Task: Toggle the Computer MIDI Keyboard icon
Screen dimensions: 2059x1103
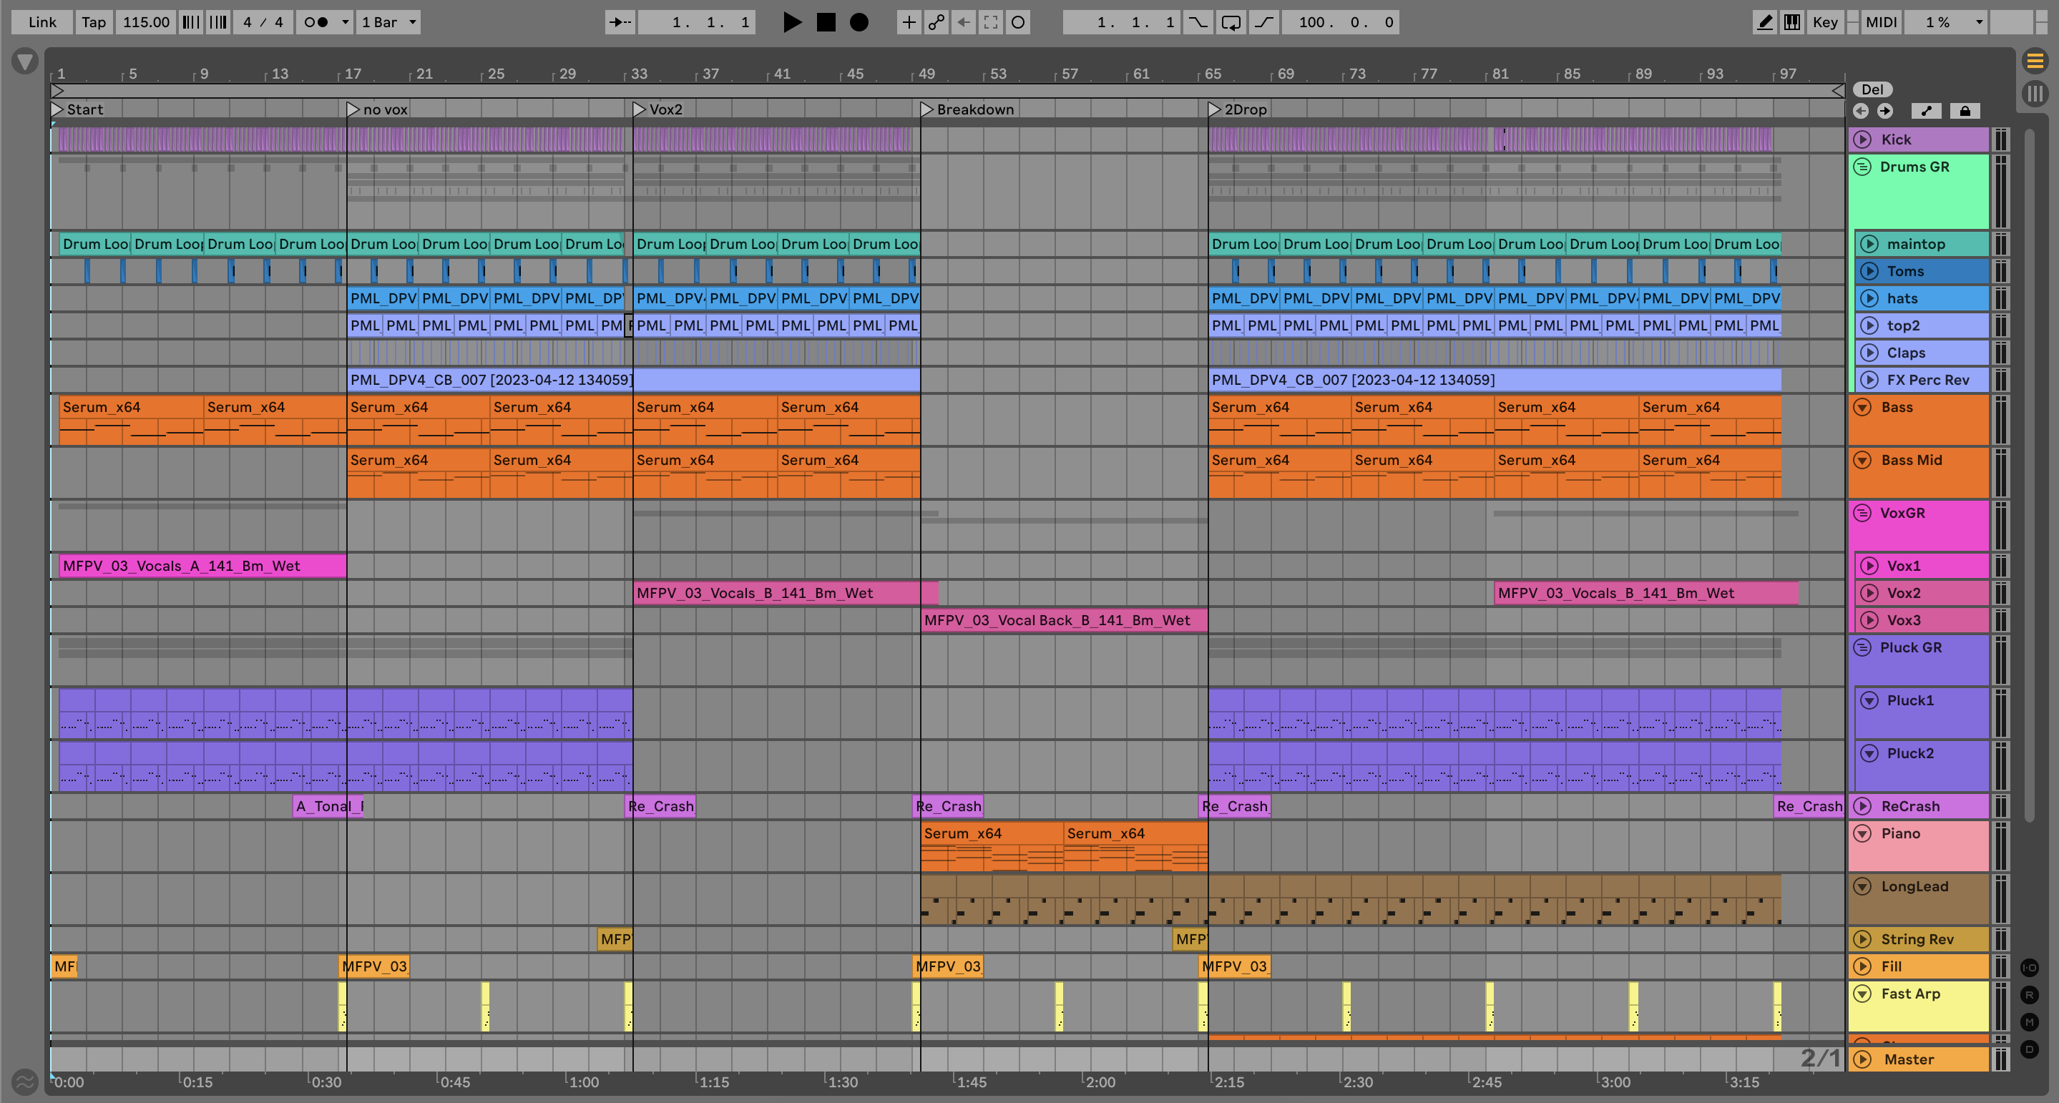Action: 1792,22
